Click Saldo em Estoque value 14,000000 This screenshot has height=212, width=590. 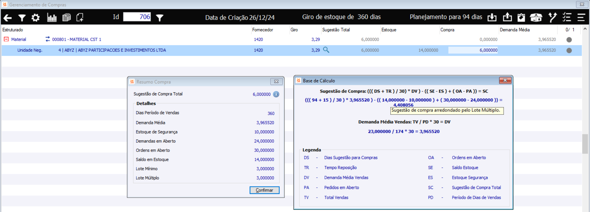tap(264, 160)
